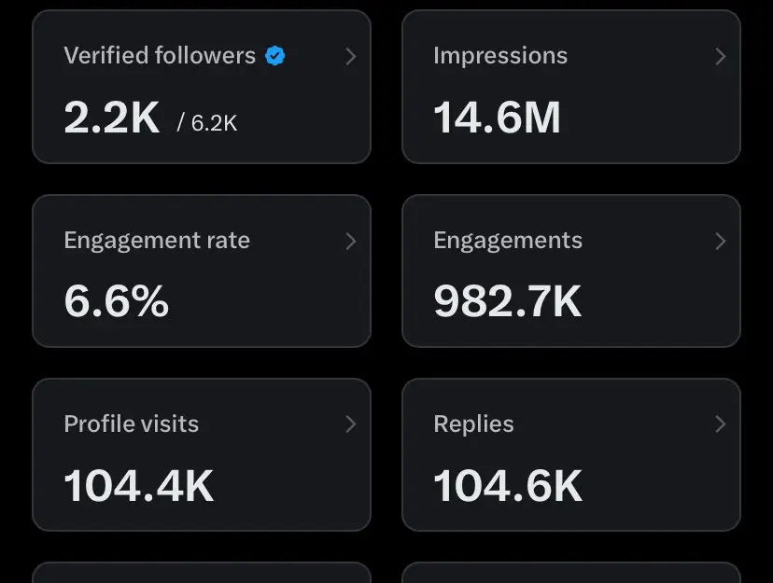Click the Verified followers label
The image size is (773, 583).
[160, 56]
